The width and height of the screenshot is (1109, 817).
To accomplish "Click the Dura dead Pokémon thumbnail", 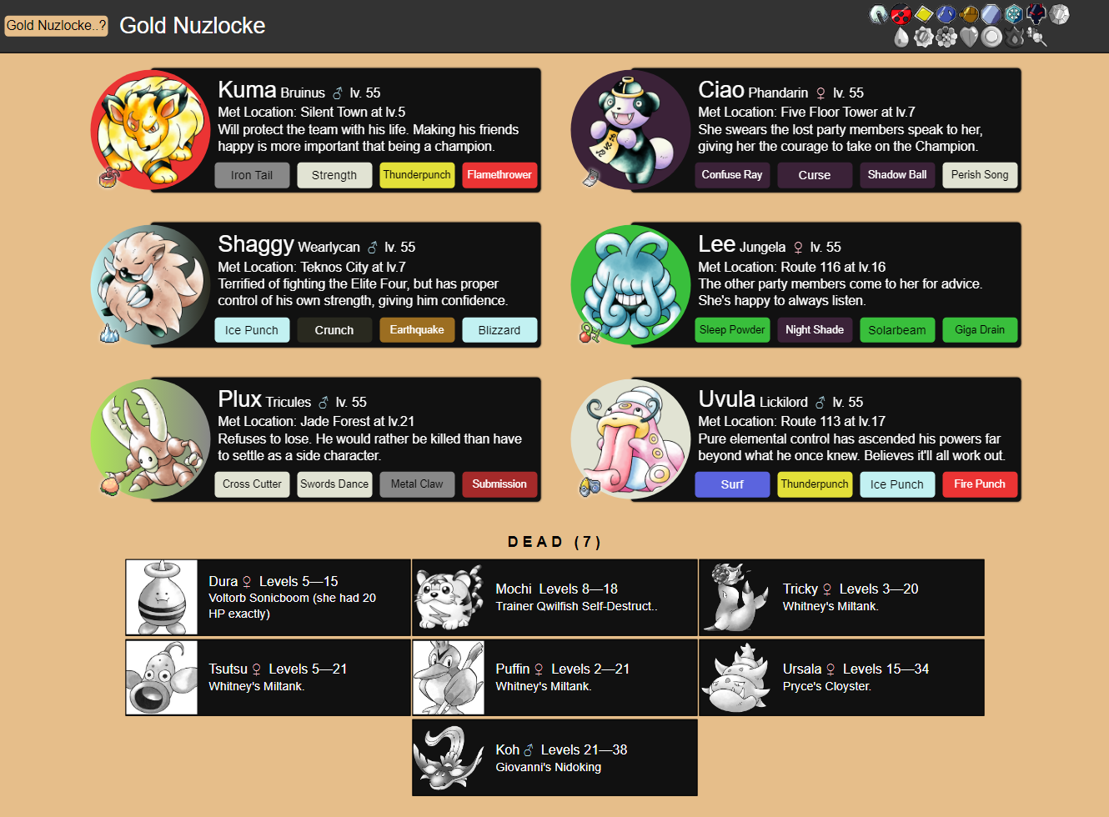I will click(162, 598).
